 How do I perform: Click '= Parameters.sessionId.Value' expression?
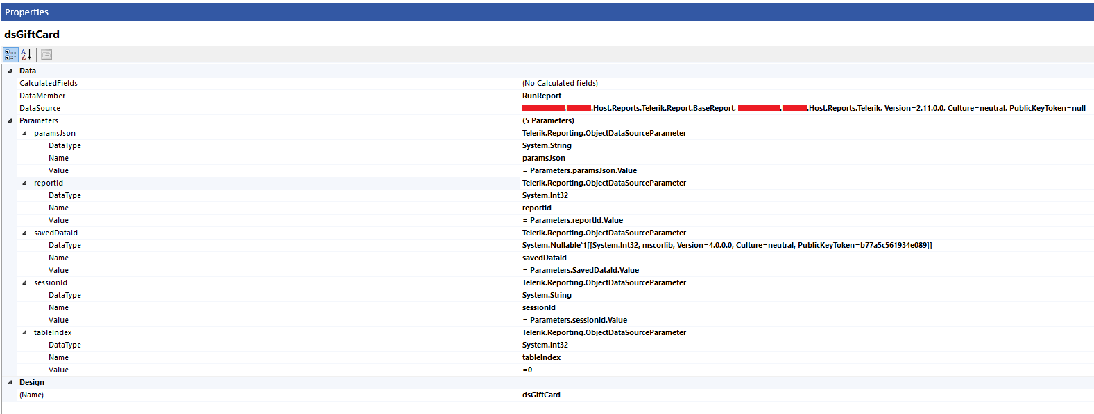point(574,320)
